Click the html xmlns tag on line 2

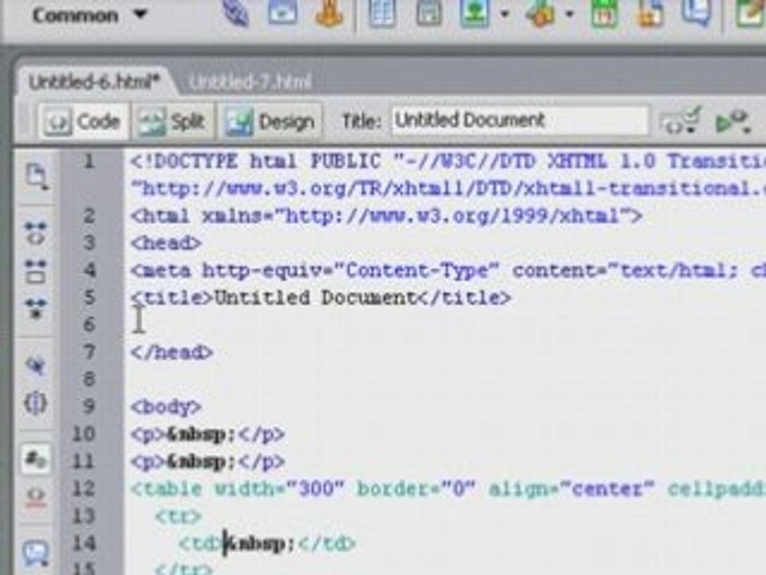tap(386, 216)
